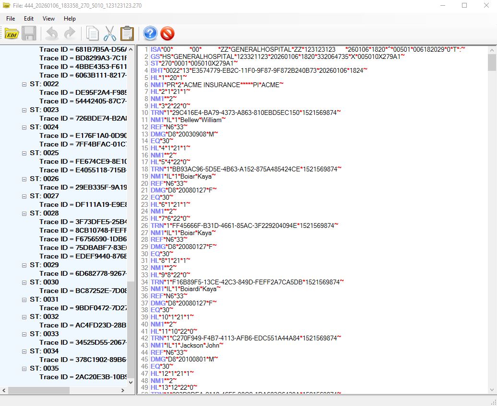Select Trace ID = 3F73DFE5-25B4 tree row
497x406 pixels.
click(x=83, y=222)
